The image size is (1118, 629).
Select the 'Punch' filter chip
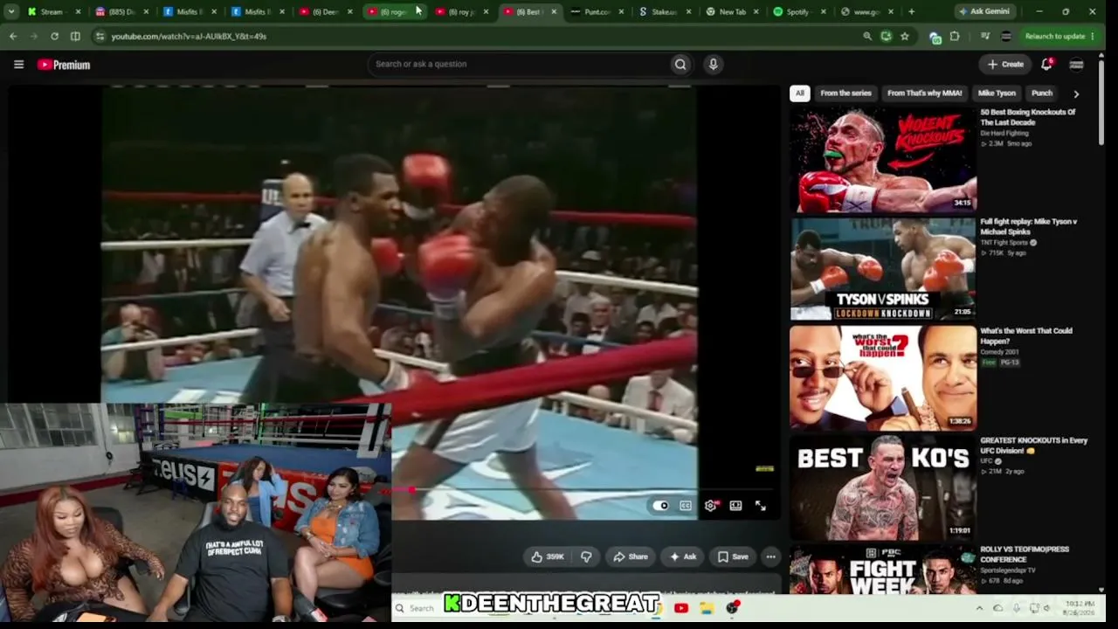click(x=1041, y=93)
